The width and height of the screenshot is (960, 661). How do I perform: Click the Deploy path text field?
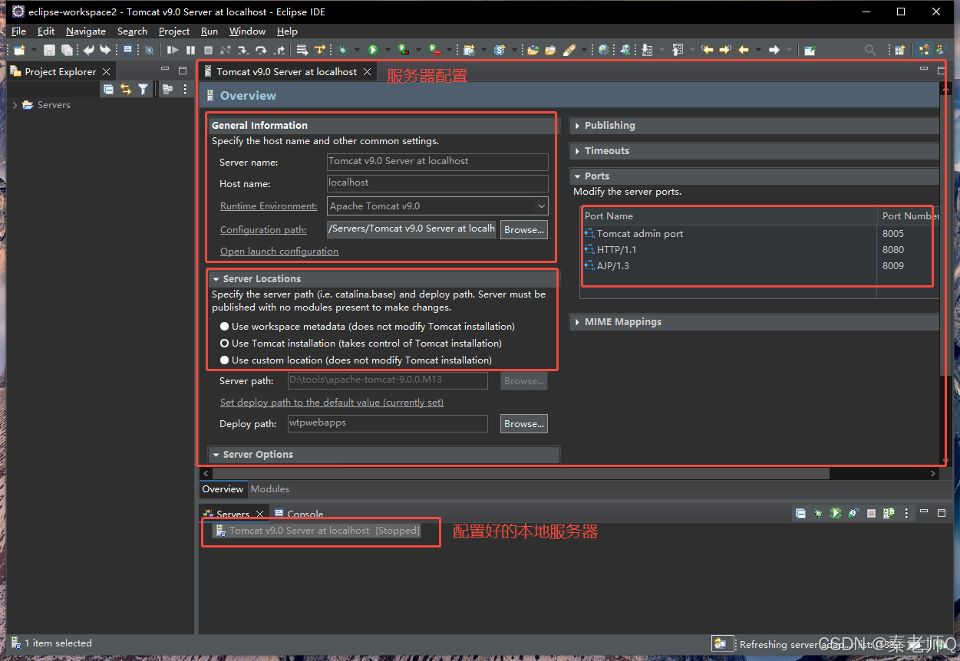click(387, 423)
